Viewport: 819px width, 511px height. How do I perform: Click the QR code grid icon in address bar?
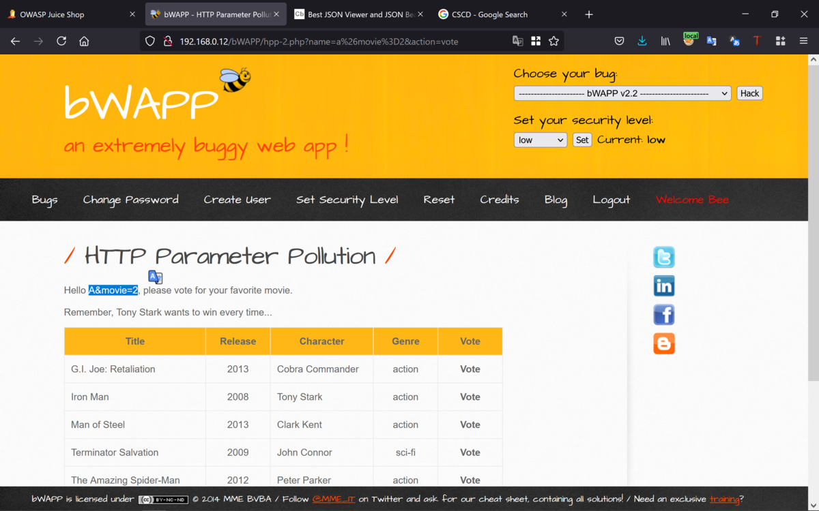point(536,42)
